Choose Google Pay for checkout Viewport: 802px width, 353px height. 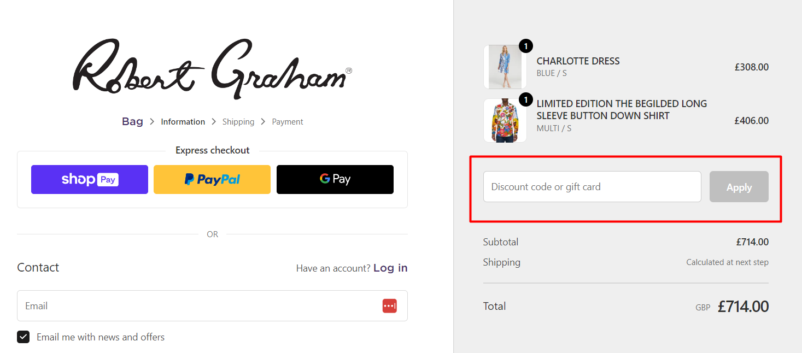click(335, 179)
